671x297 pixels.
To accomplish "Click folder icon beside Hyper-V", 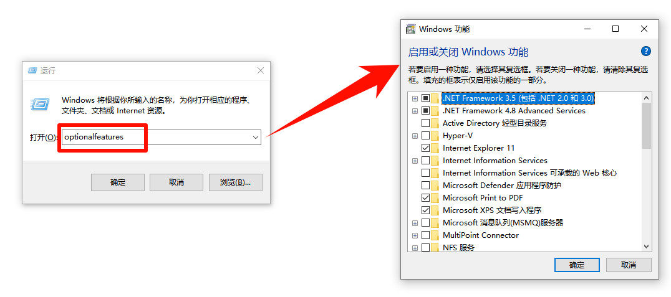I will pyautogui.click(x=435, y=136).
